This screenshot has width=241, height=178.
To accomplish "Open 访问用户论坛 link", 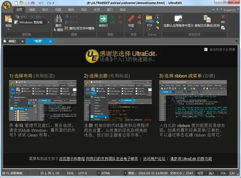I will [x=154, y=159].
